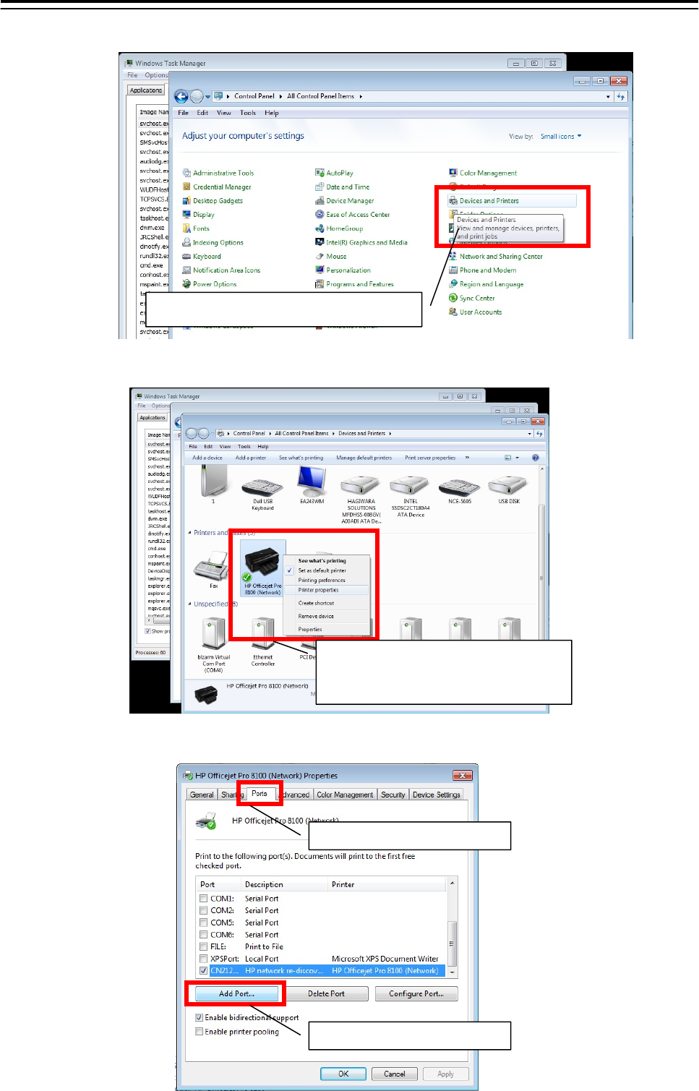Screen dimensions: 699x1091
Task: Choose Create shortcut in the context menu
Action: (x=328, y=603)
